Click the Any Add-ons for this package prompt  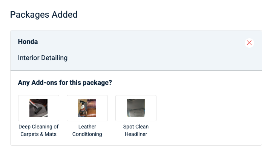pyautogui.click(x=65, y=83)
